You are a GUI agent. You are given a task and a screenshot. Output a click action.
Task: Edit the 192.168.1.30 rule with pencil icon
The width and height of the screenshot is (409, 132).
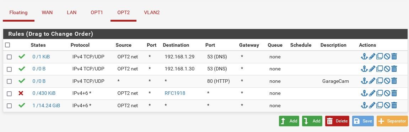click(372, 69)
